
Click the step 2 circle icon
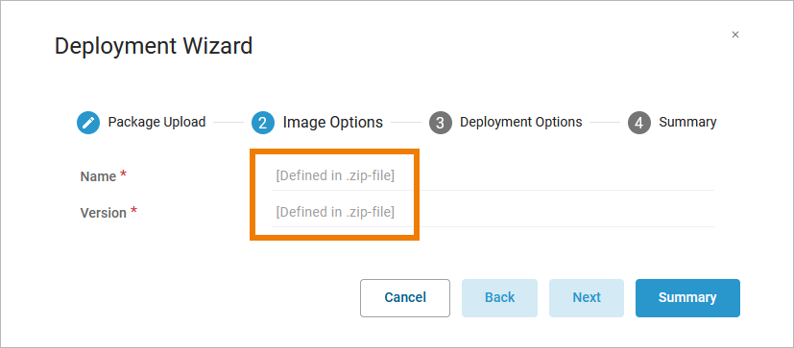(x=263, y=123)
